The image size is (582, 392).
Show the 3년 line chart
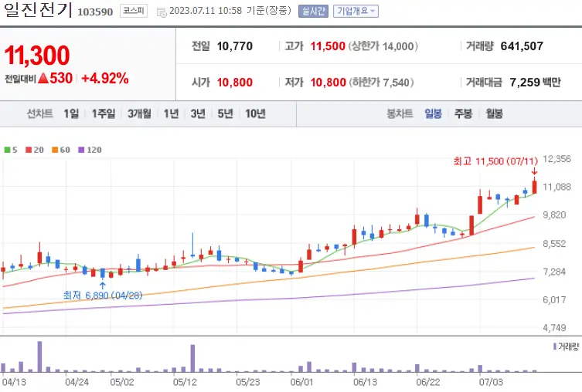[198, 113]
